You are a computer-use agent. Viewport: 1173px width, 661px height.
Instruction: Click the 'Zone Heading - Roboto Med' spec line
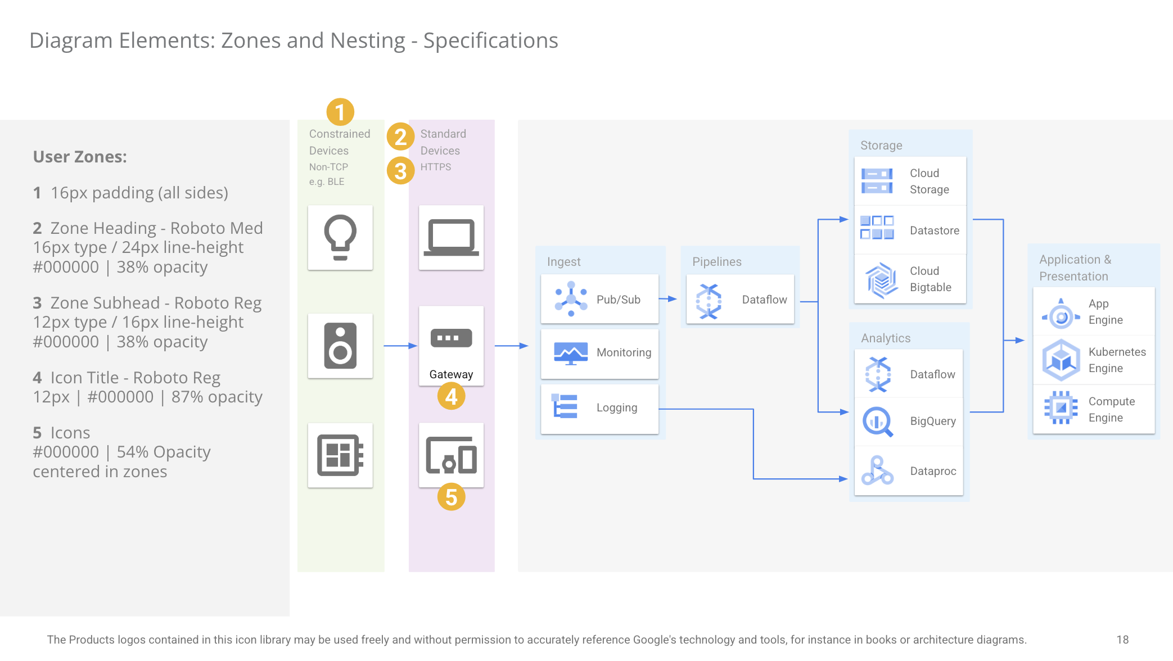pyautogui.click(x=148, y=228)
